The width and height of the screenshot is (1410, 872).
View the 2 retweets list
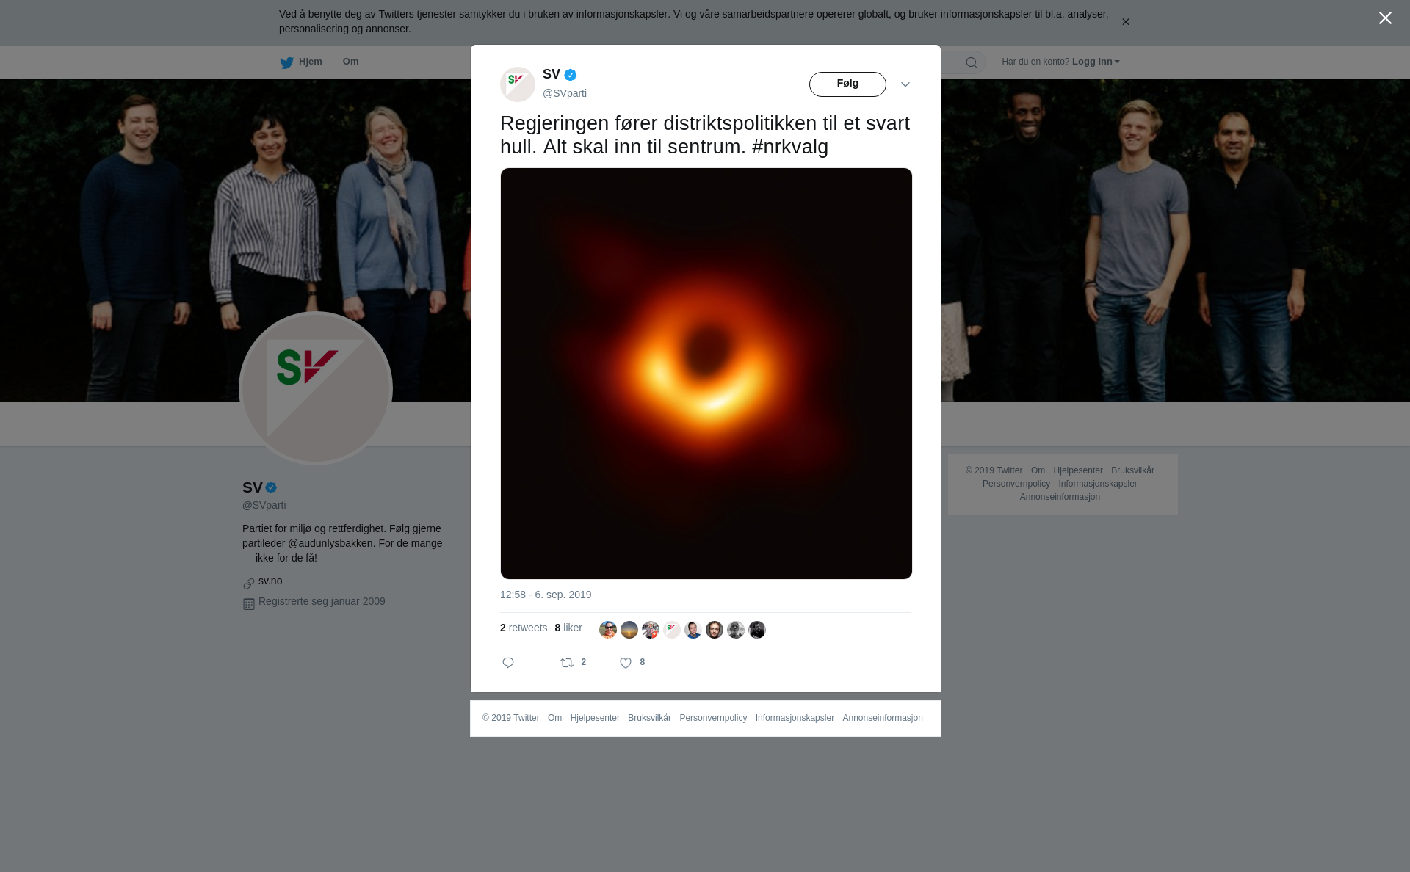tap(524, 628)
